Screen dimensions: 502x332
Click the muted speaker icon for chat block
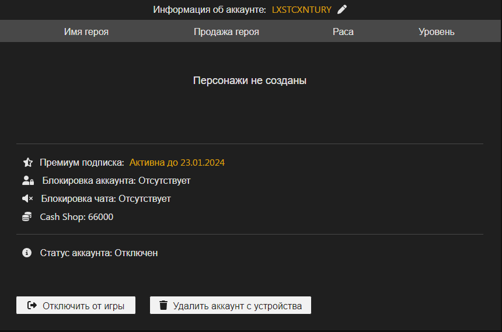27,199
